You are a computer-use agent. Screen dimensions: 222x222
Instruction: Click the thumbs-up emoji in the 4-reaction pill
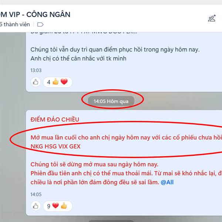tap(55, 82)
